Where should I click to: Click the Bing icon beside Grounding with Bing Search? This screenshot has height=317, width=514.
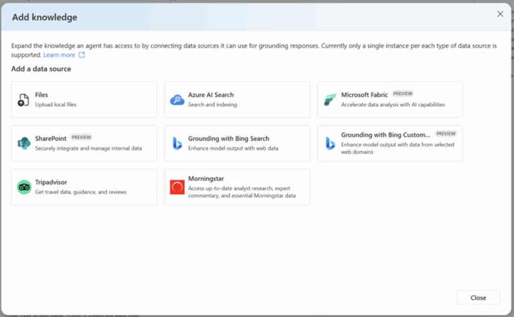(177, 143)
